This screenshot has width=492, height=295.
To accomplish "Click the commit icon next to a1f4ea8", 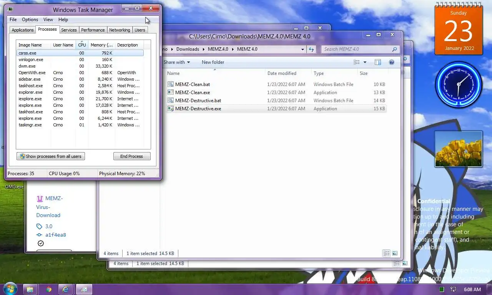I will (x=39, y=235).
